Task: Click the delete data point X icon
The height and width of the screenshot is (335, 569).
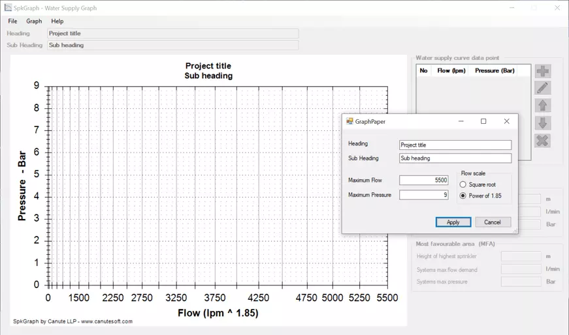Action: point(542,141)
